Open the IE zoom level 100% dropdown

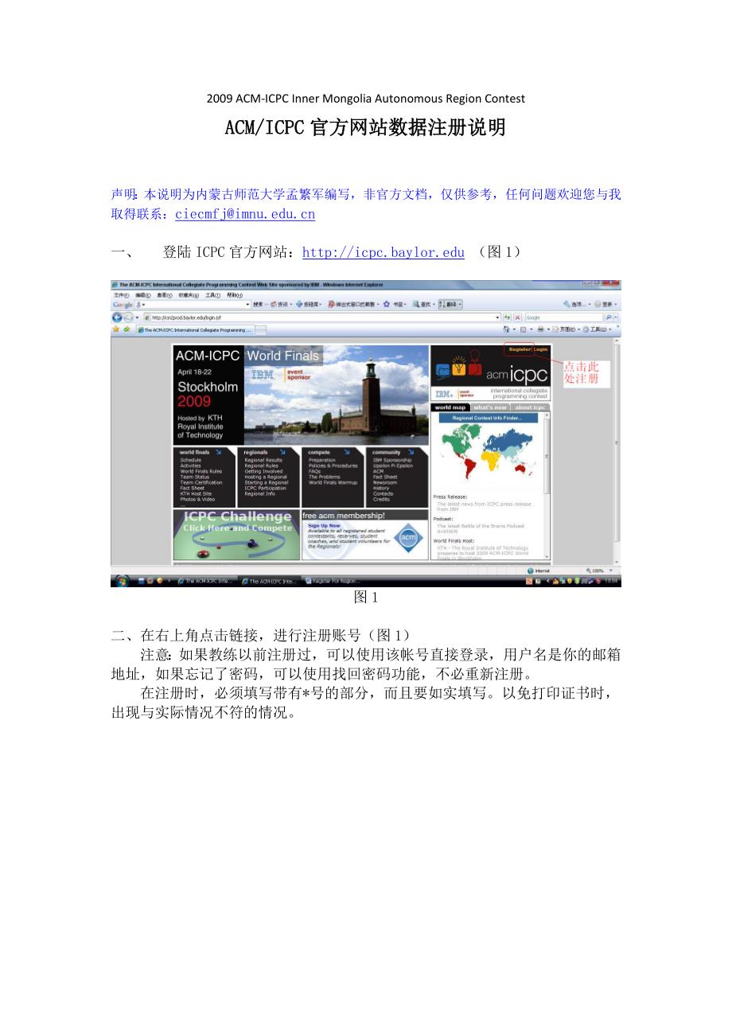pos(597,571)
